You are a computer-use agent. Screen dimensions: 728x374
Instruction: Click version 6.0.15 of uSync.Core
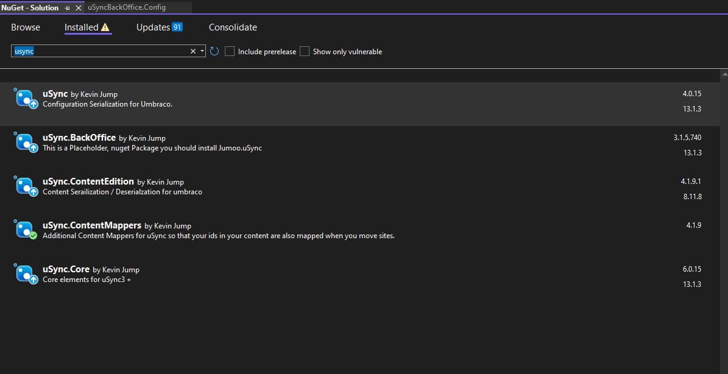pyautogui.click(x=692, y=269)
